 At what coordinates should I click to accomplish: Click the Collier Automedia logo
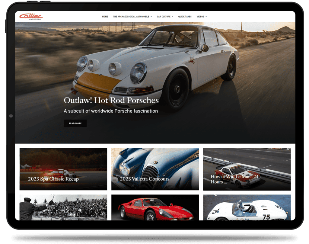click(x=31, y=17)
